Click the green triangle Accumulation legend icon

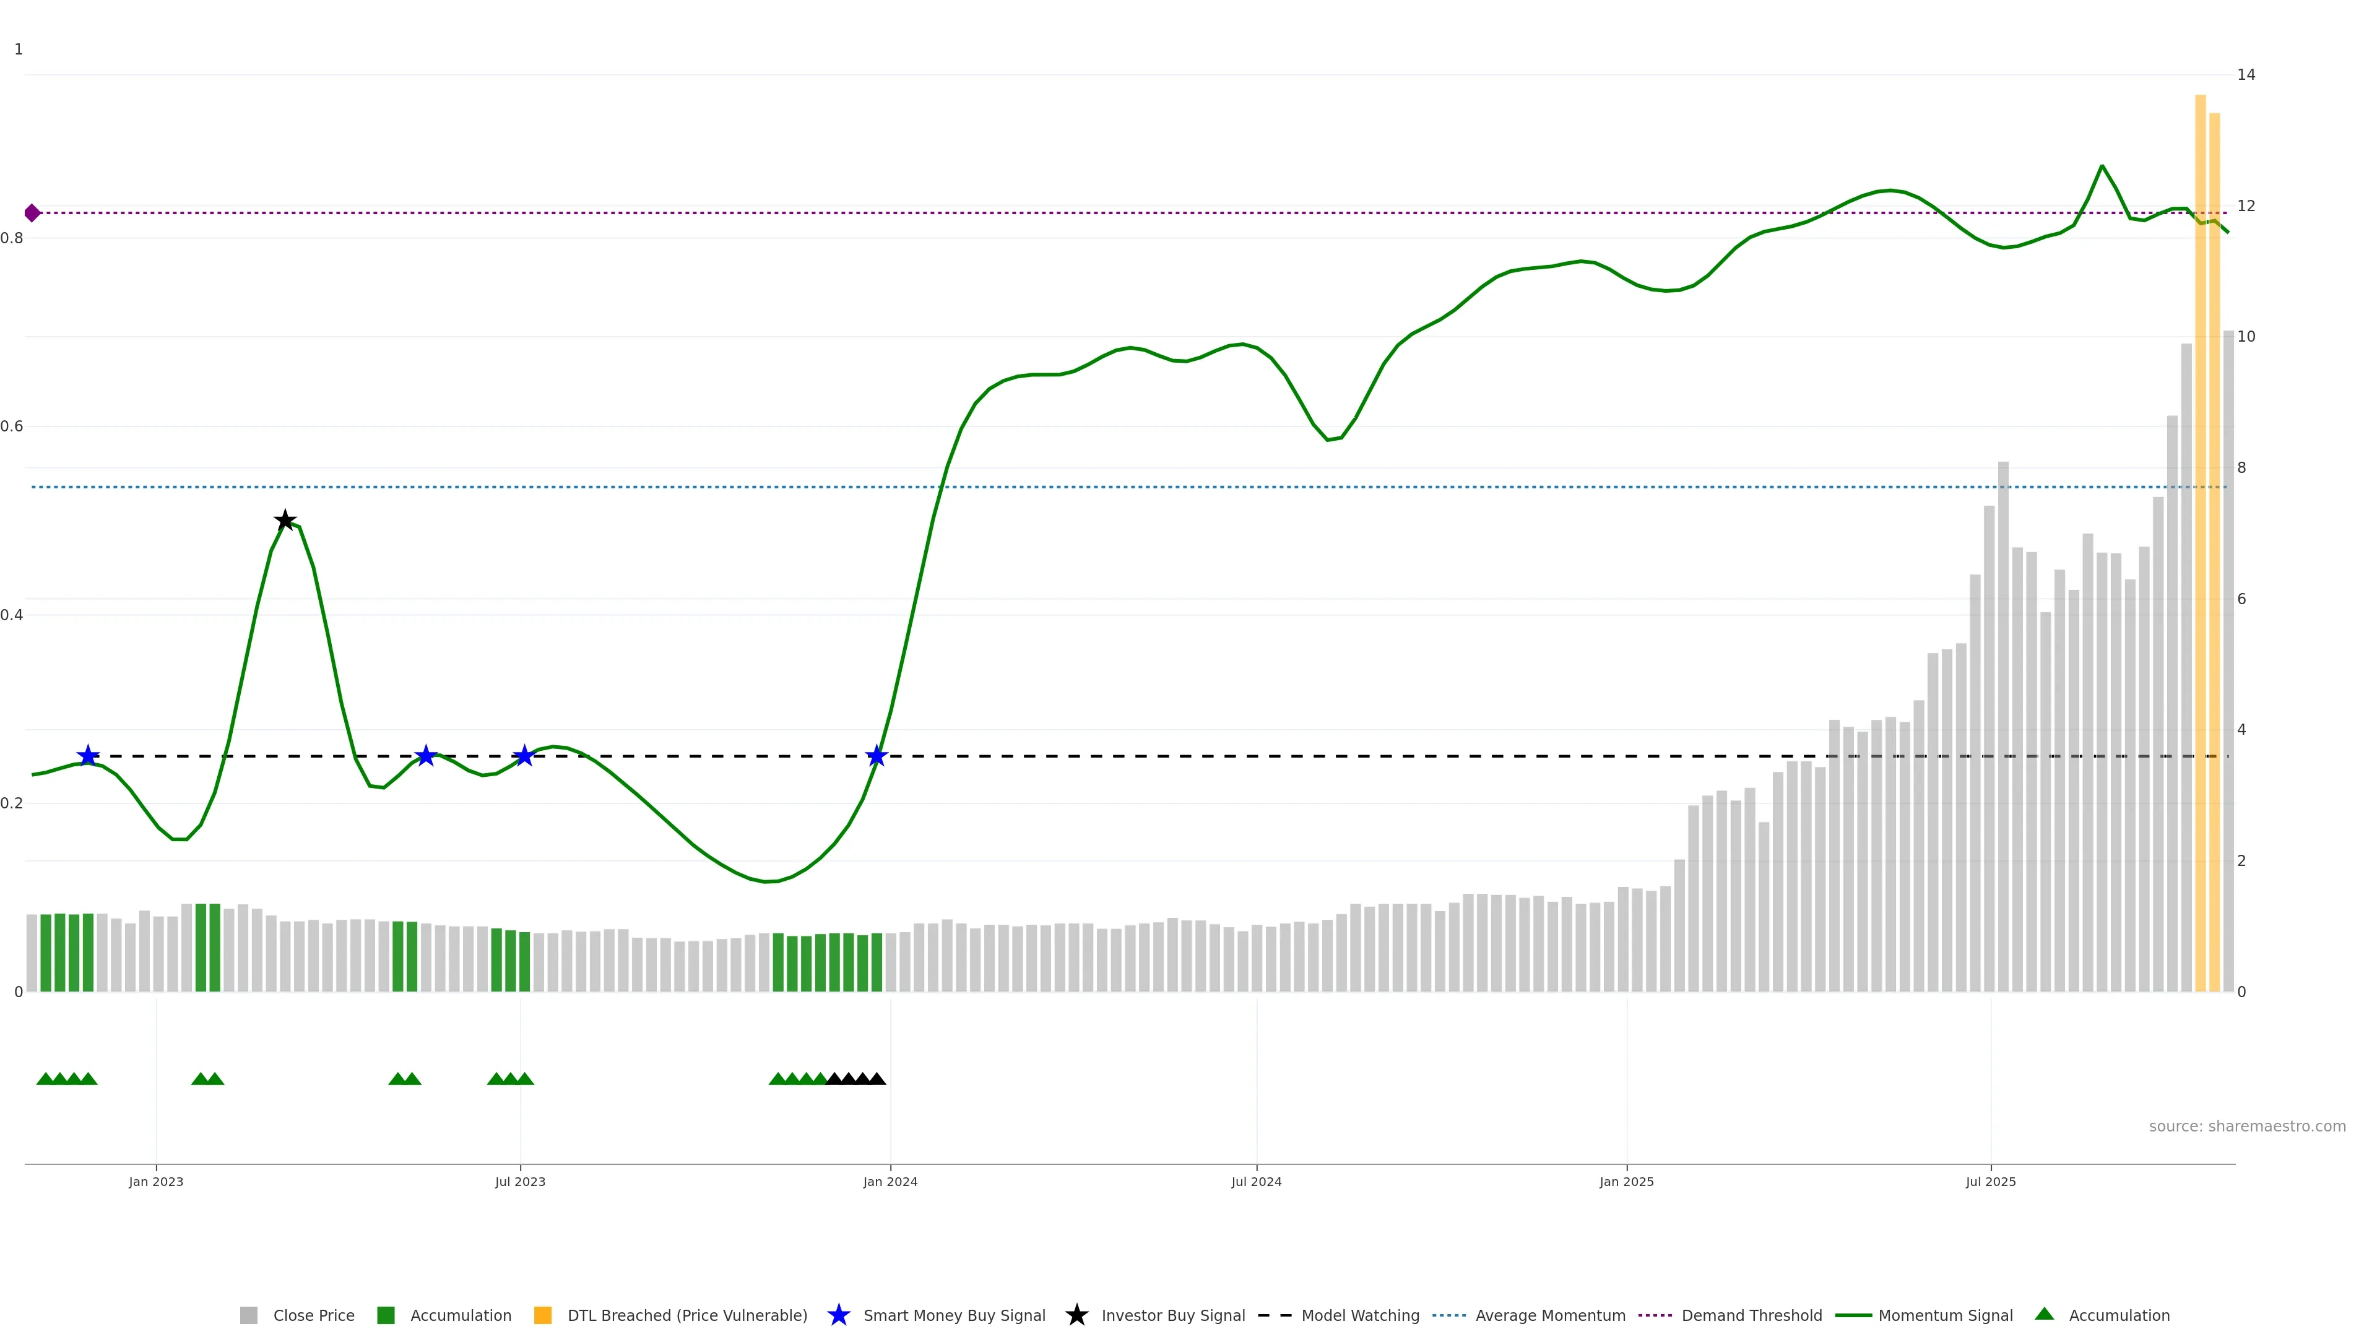pos(2044,1314)
